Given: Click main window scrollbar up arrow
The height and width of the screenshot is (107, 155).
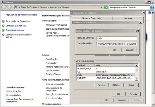Looking at the screenshot, I should (153, 12).
